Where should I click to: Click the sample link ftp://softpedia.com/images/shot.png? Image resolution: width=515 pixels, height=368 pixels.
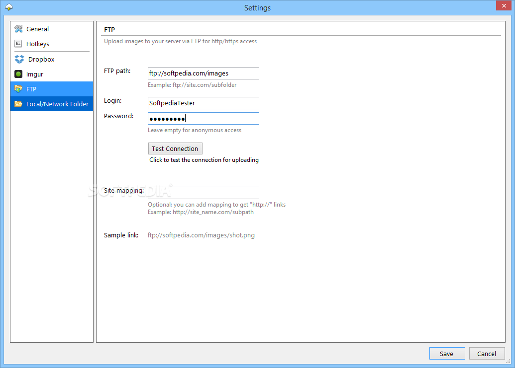click(201, 235)
